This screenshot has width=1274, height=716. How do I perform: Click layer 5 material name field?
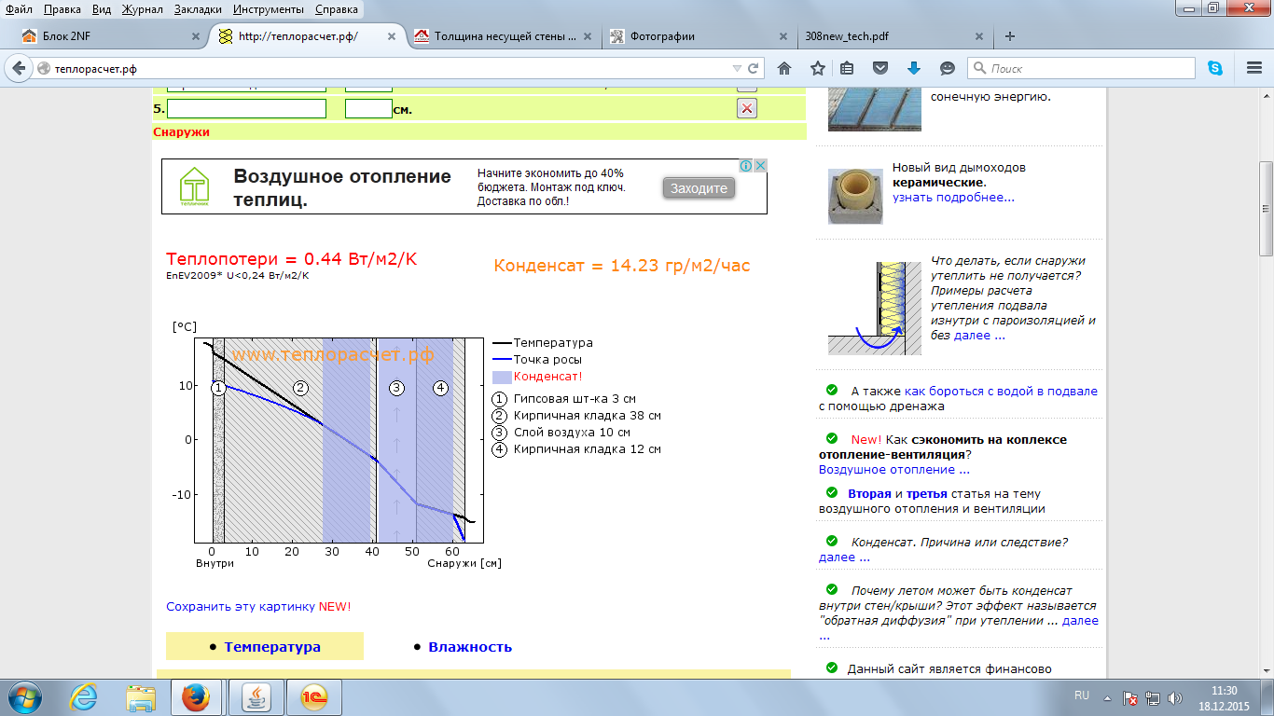coord(247,108)
